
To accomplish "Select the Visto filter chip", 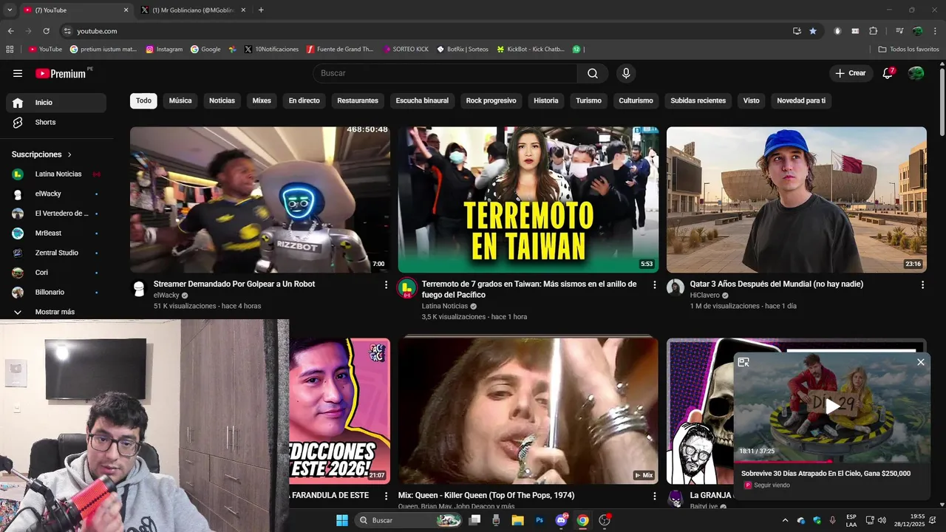I will [x=752, y=100].
